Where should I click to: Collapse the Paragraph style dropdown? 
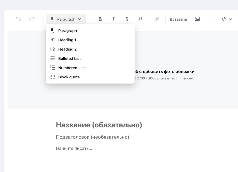click(x=66, y=19)
